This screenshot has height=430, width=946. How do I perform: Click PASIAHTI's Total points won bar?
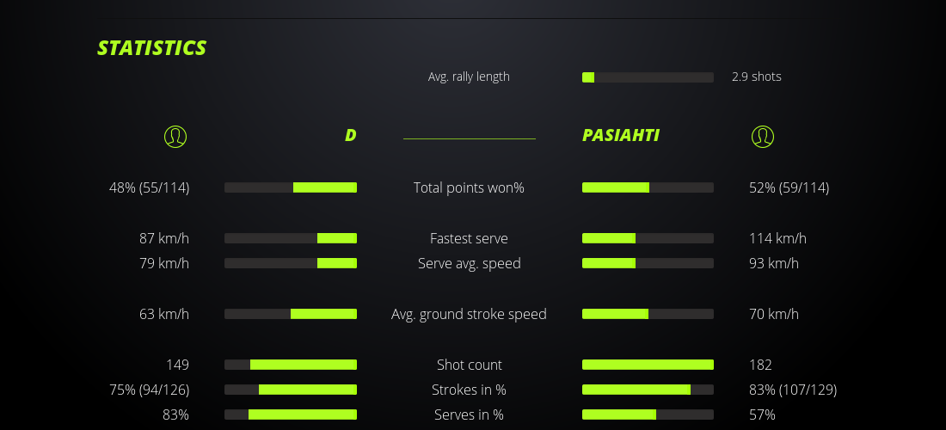coord(648,187)
